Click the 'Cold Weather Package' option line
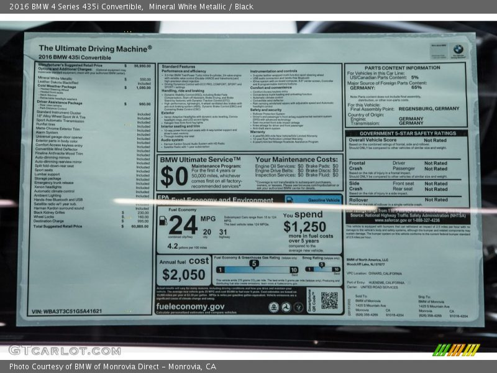The height and width of the screenshot is (373, 497). point(94,87)
